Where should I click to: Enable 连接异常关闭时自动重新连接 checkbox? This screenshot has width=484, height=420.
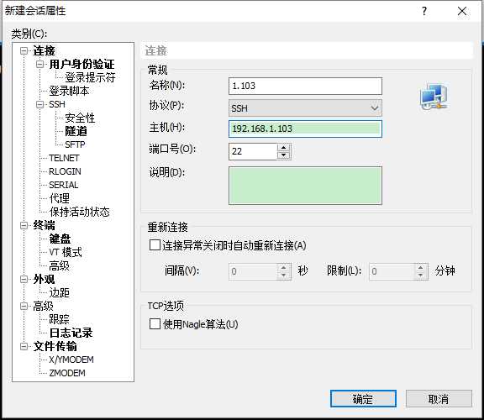(x=155, y=245)
